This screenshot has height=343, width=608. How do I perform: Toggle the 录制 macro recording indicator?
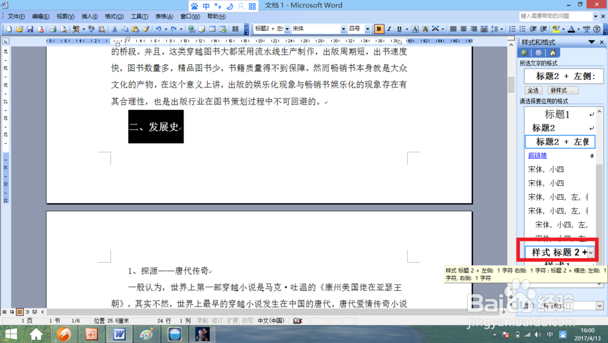pos(202,321)
